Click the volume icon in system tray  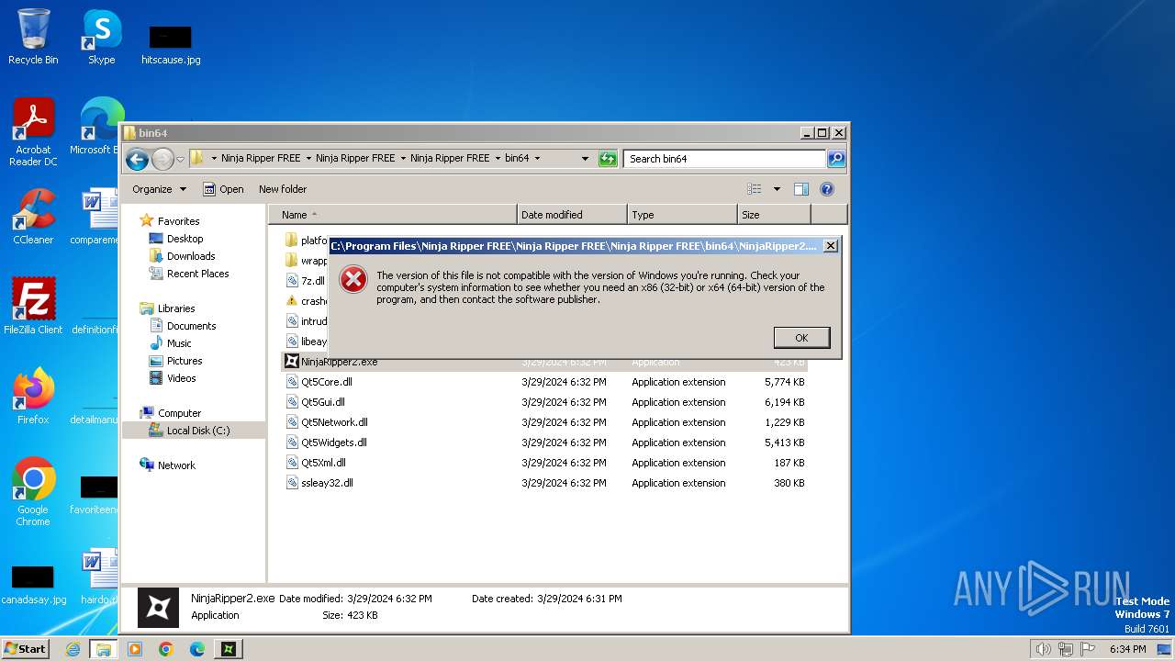pos(1043,649)
